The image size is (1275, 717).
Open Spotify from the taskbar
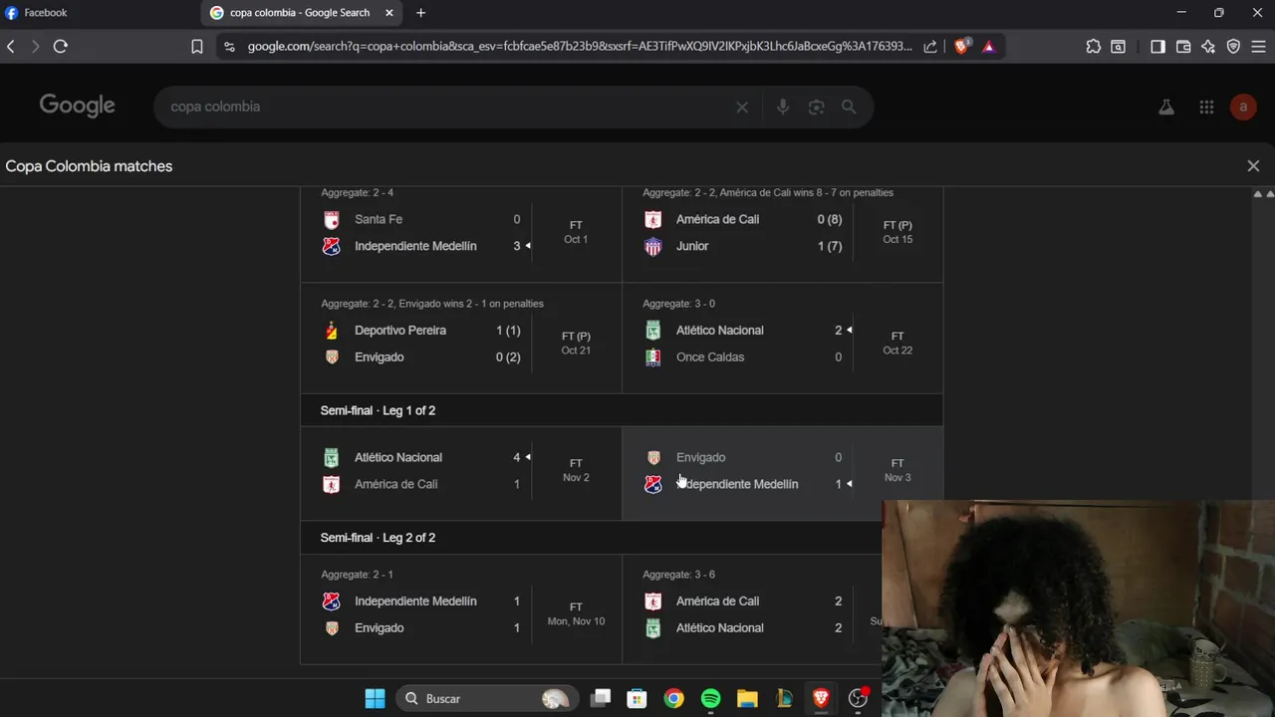click(x=710, y=699)
